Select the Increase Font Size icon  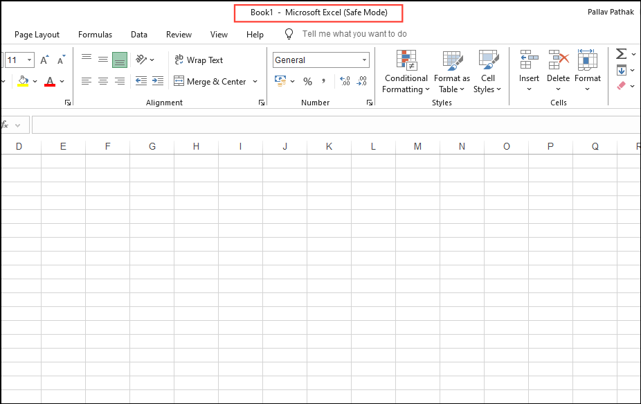(x=43, y=59)
